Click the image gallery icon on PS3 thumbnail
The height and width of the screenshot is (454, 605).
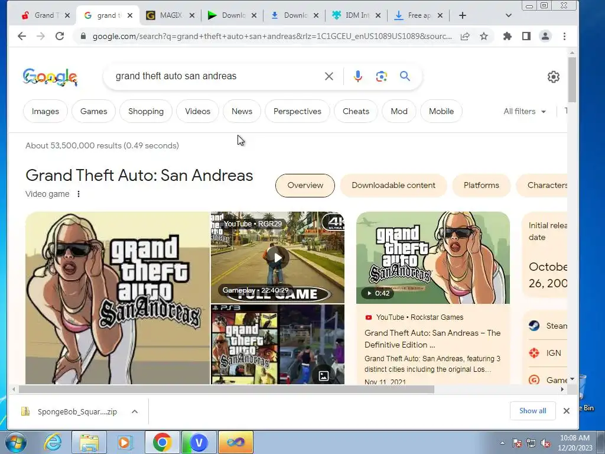(323, 375)
